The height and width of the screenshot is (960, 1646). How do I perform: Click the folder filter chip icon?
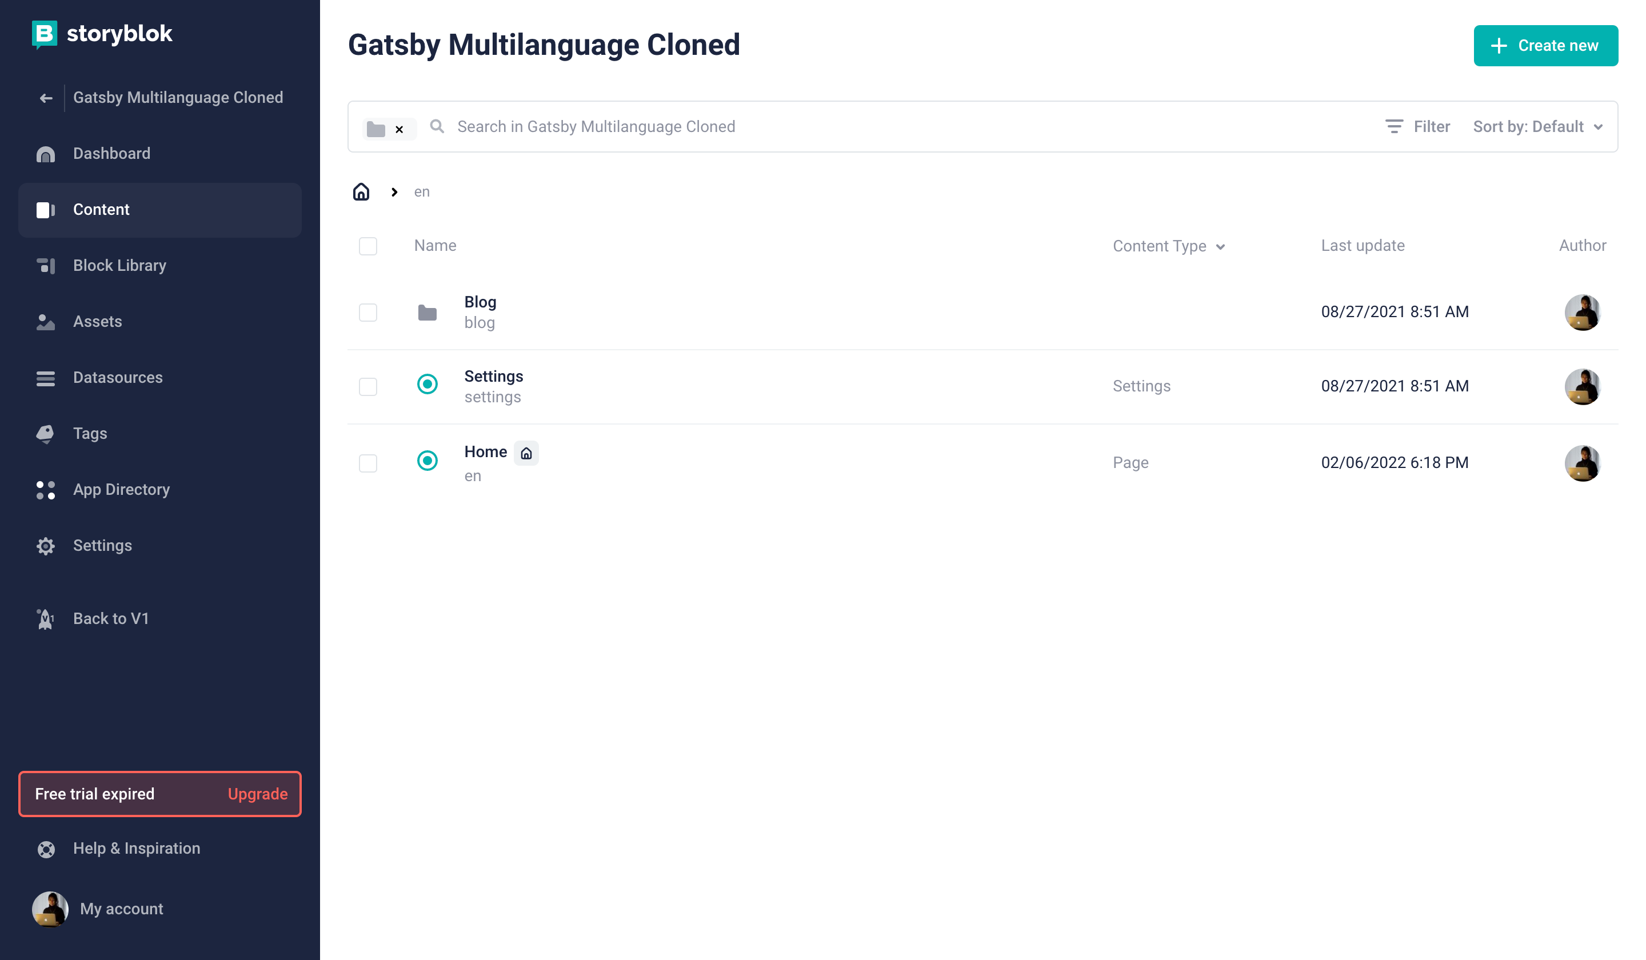coord(376,129)
